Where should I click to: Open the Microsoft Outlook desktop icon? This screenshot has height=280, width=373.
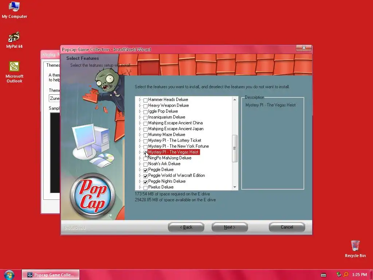point(14,72)
